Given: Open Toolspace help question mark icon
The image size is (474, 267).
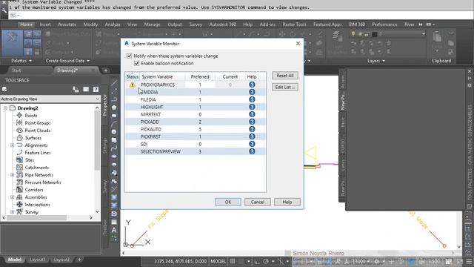Looking at the screenshot, I should (x=96, y=89).
